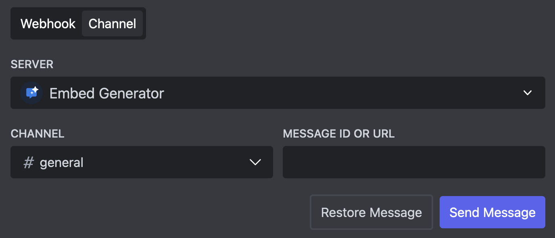The image size is (555, 238).
Task: Click the Embed Generator server selector bar
Action: pos(277,93)
